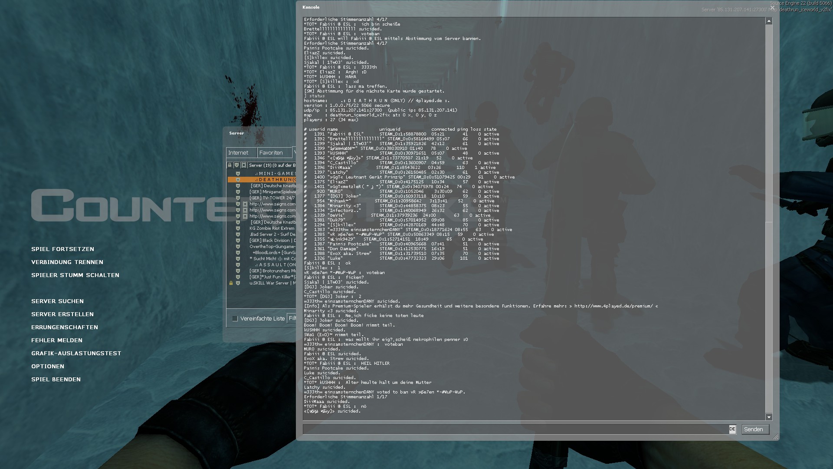Viewport: 833px width, 469px height.
Task: Select Brotcrunshers server row
Action: coord(262,271)
